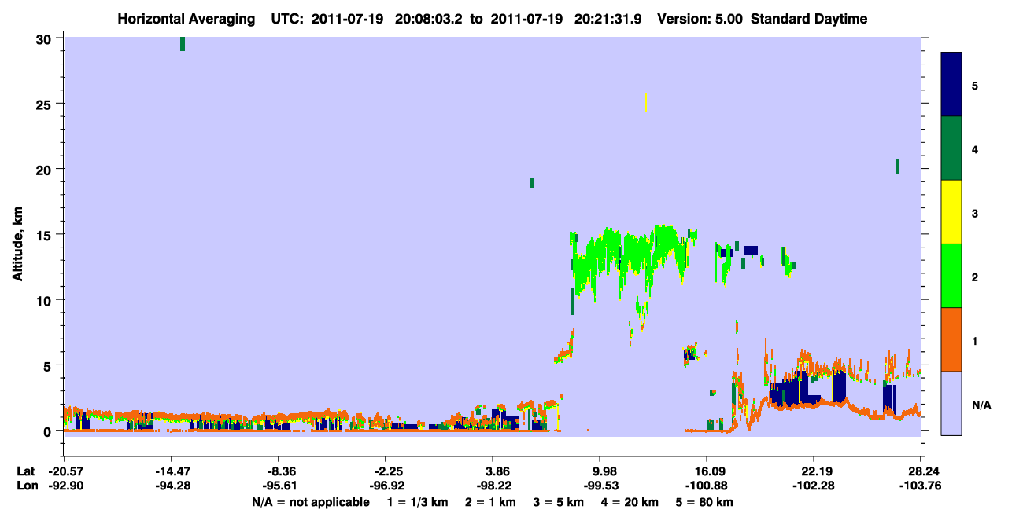Click the '5 = 80 km' legend entry
The width and height of the screenshot is (1023, 524).
tap(704, 502)
